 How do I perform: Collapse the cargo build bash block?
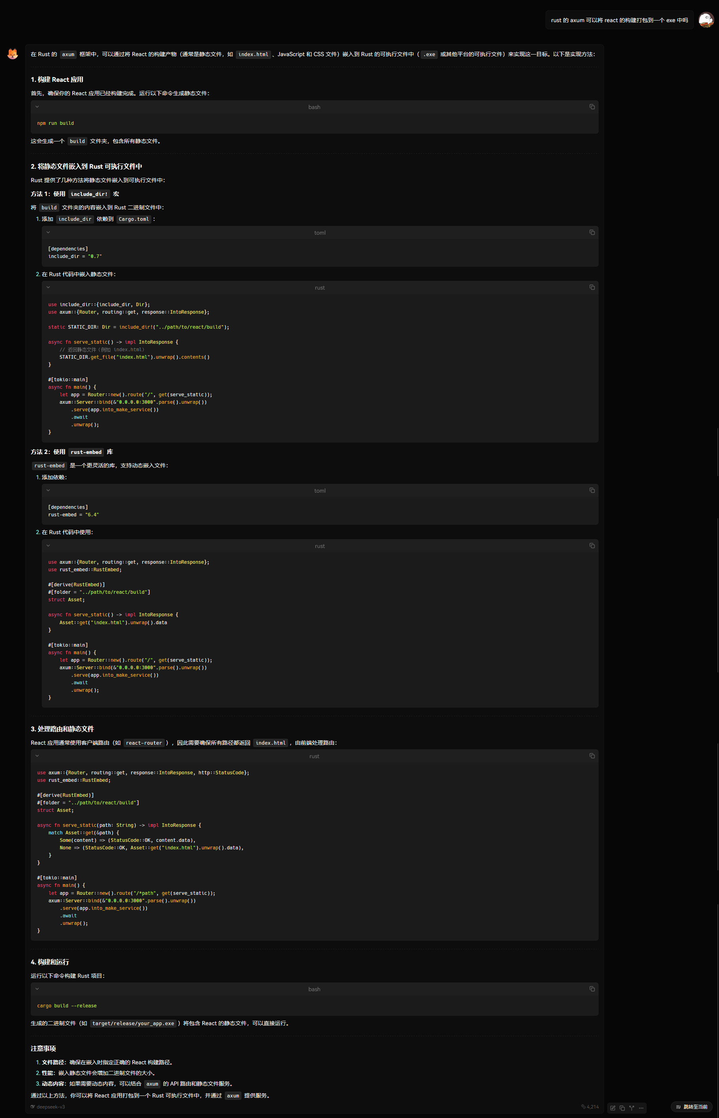pyautogui.click(x=38, y=989)
